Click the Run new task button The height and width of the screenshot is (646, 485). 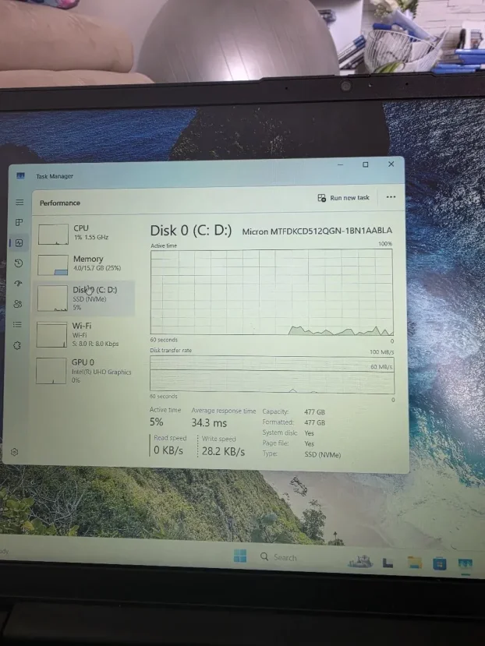pos(344,198)
